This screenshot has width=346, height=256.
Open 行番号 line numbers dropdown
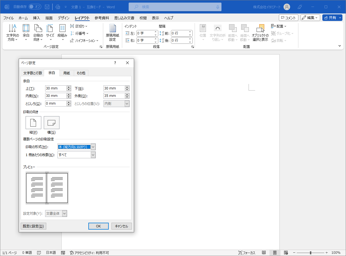point(79,33)
